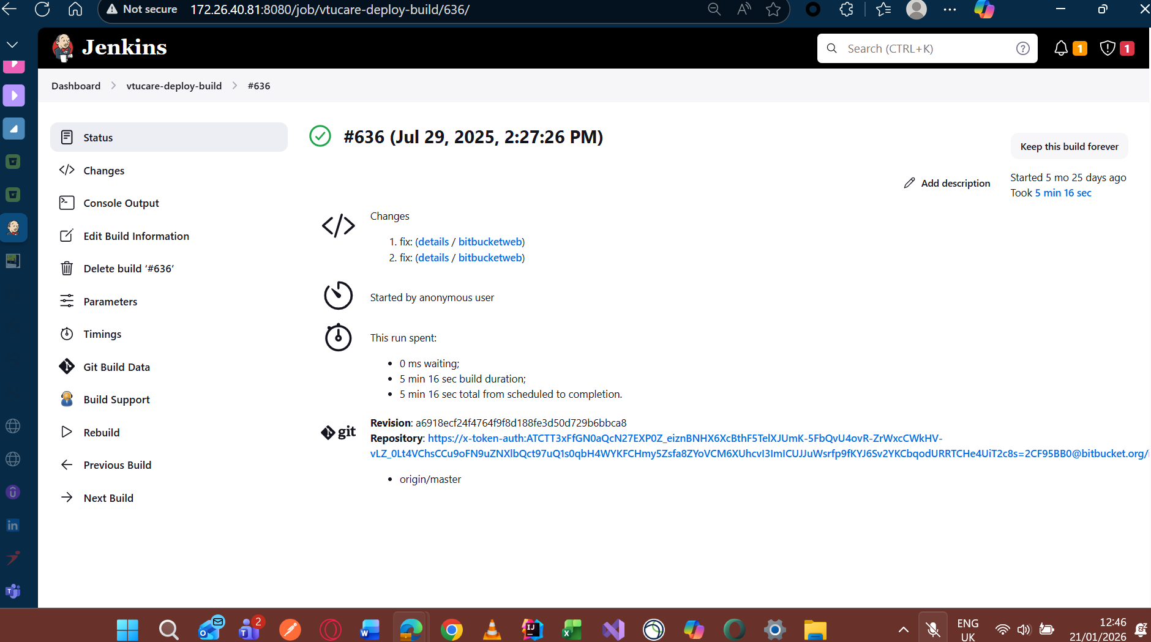
Task: Open the Timings sidebar item
Action: pyautogui.click(x=102, y=334)
